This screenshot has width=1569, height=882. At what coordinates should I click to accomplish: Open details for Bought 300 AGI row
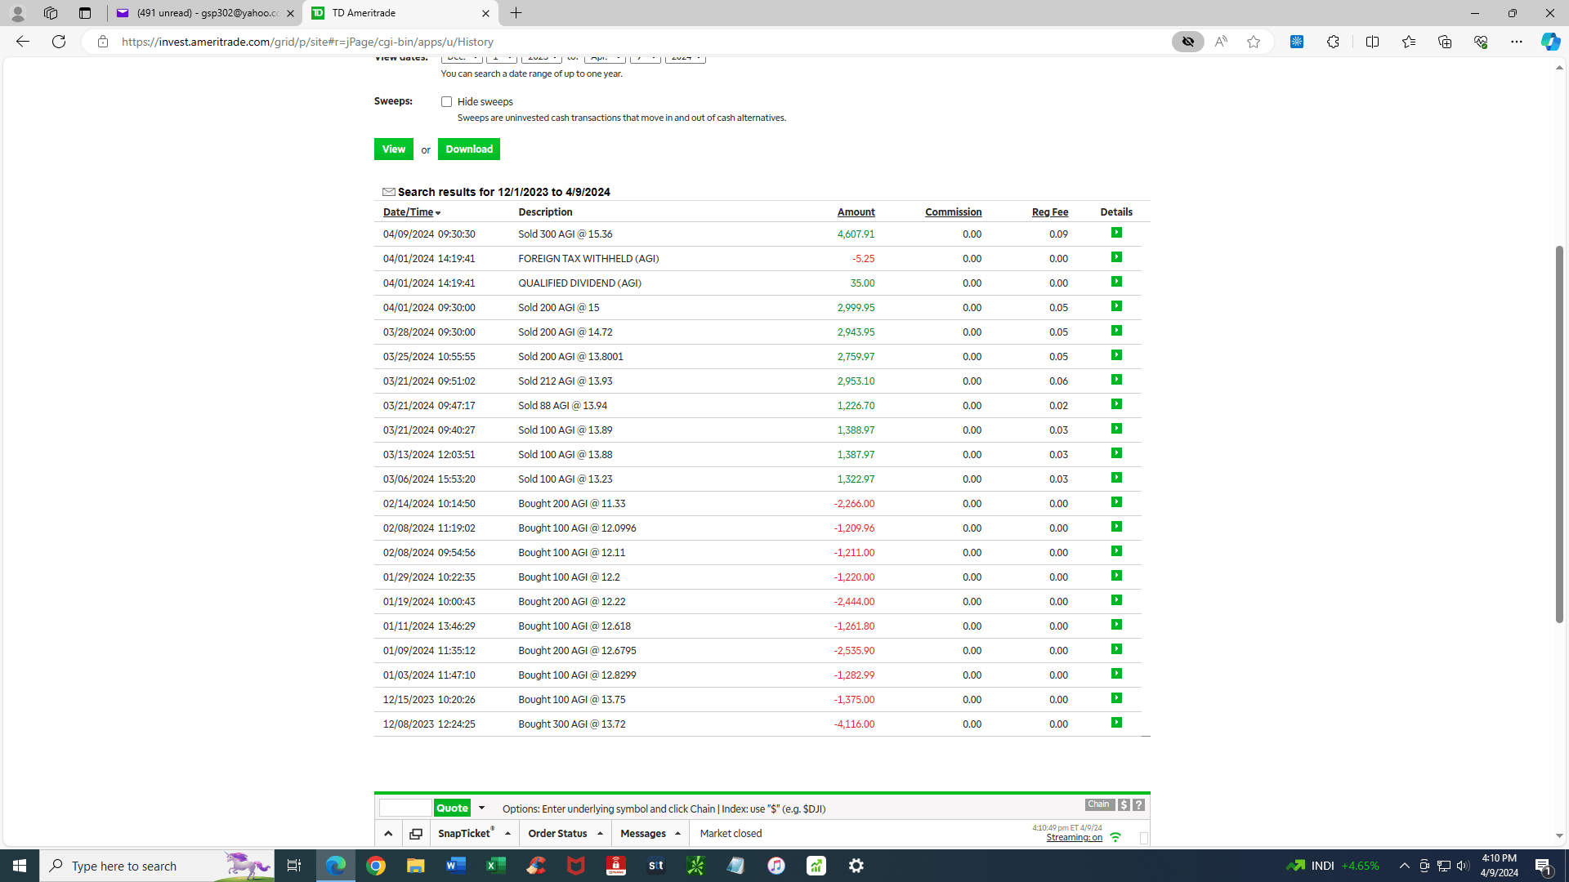point(1116,724)
